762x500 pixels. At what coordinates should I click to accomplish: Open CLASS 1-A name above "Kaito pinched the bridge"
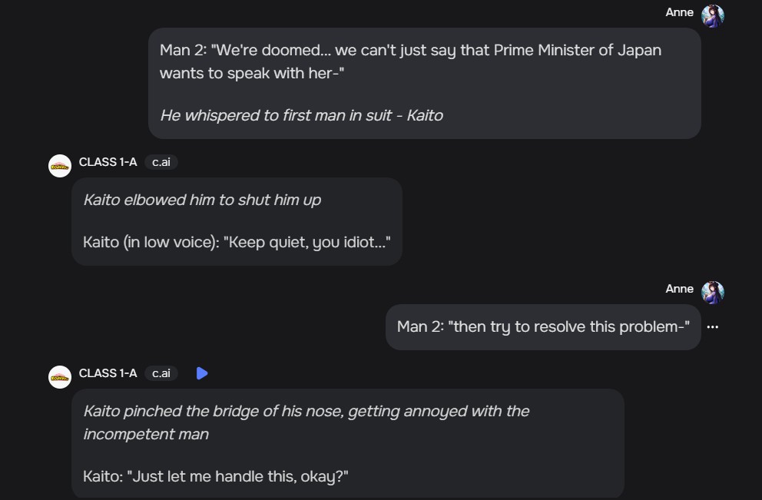108,373
